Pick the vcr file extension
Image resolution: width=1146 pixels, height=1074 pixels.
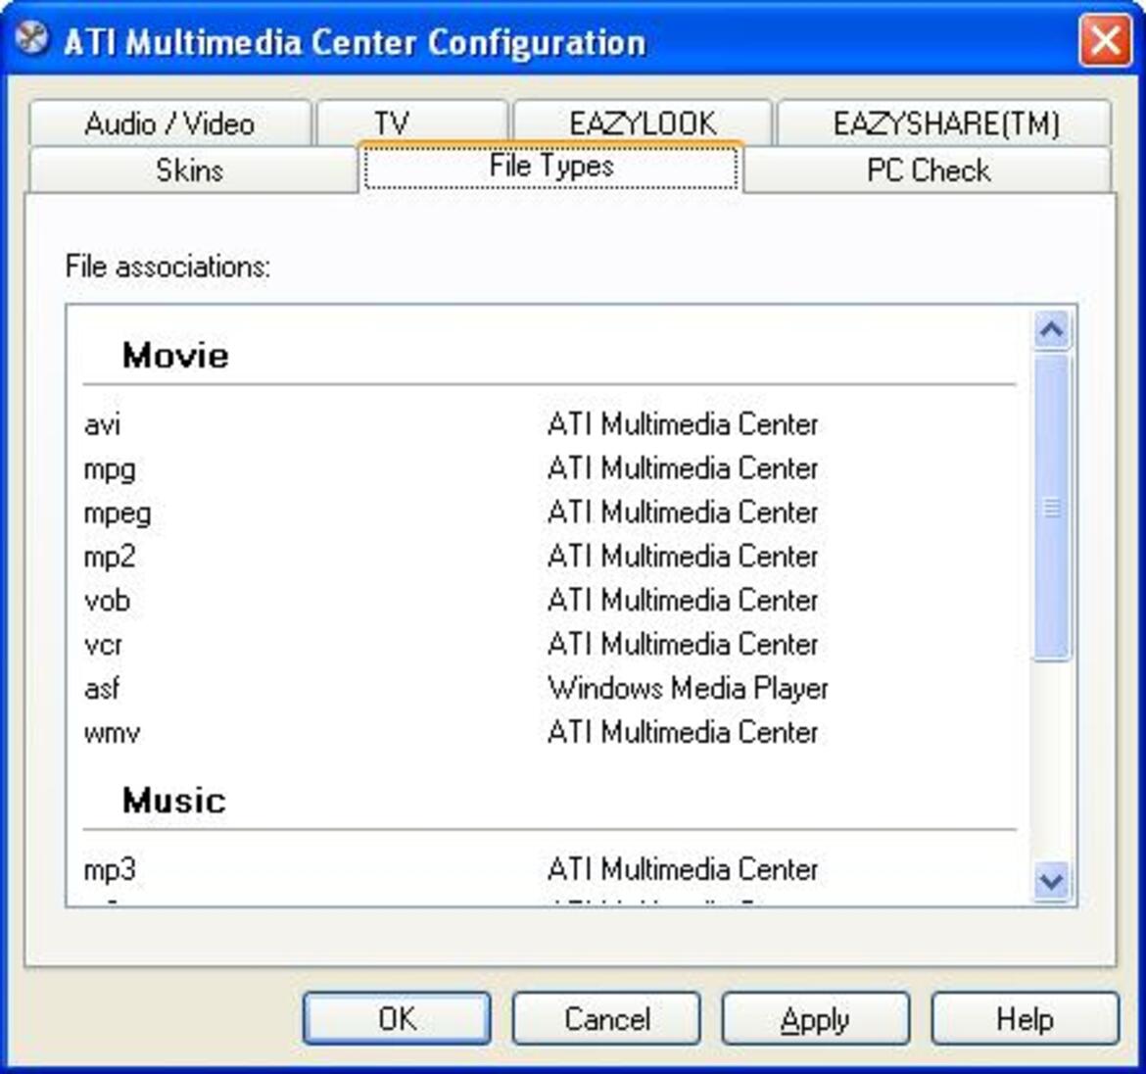(103, 646)
